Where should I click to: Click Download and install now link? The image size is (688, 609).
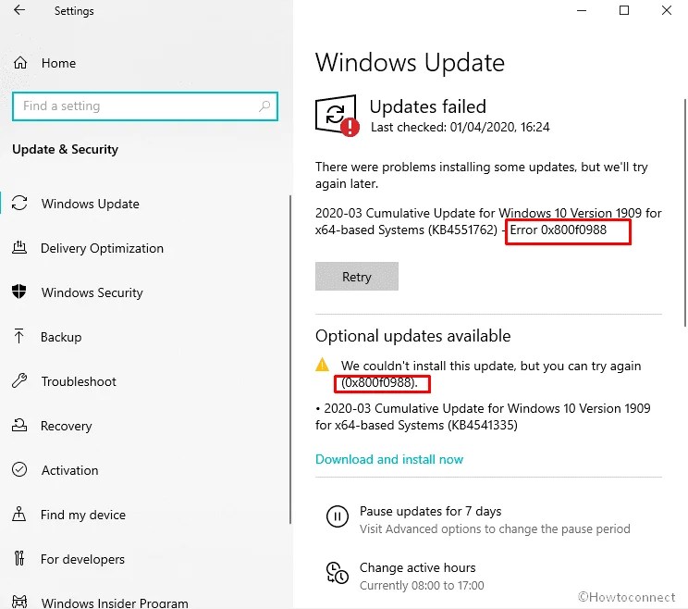click(389, 459)
